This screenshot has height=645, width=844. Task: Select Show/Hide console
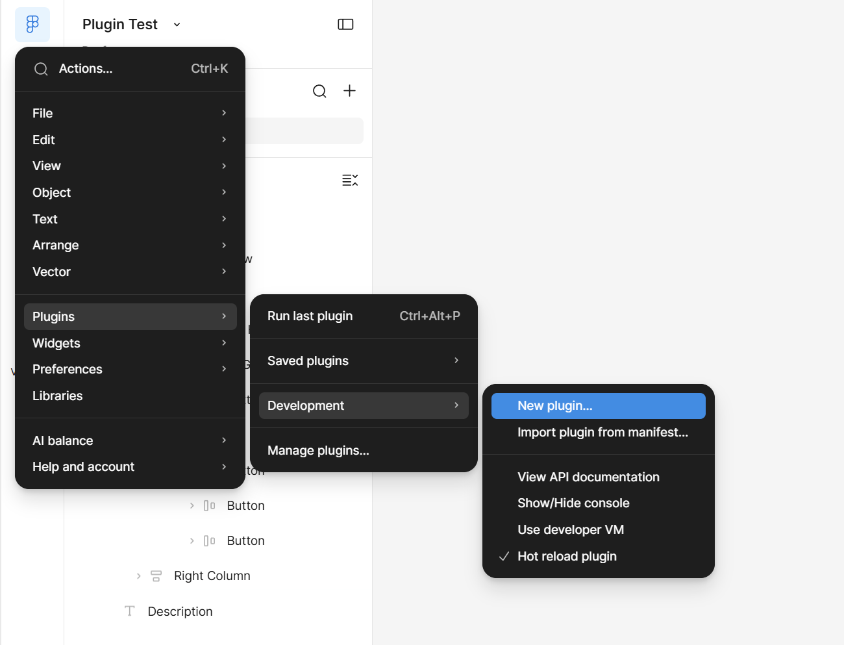(599, 503)
